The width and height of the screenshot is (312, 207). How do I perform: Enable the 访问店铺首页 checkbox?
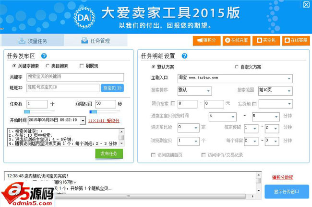coord(154,155)
